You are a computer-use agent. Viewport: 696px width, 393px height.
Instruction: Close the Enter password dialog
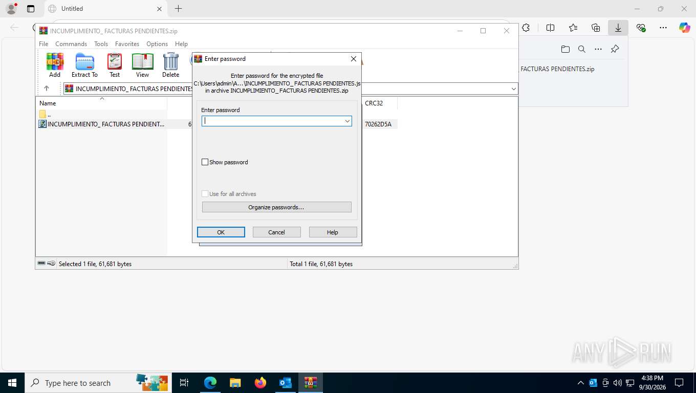point(353,59)
